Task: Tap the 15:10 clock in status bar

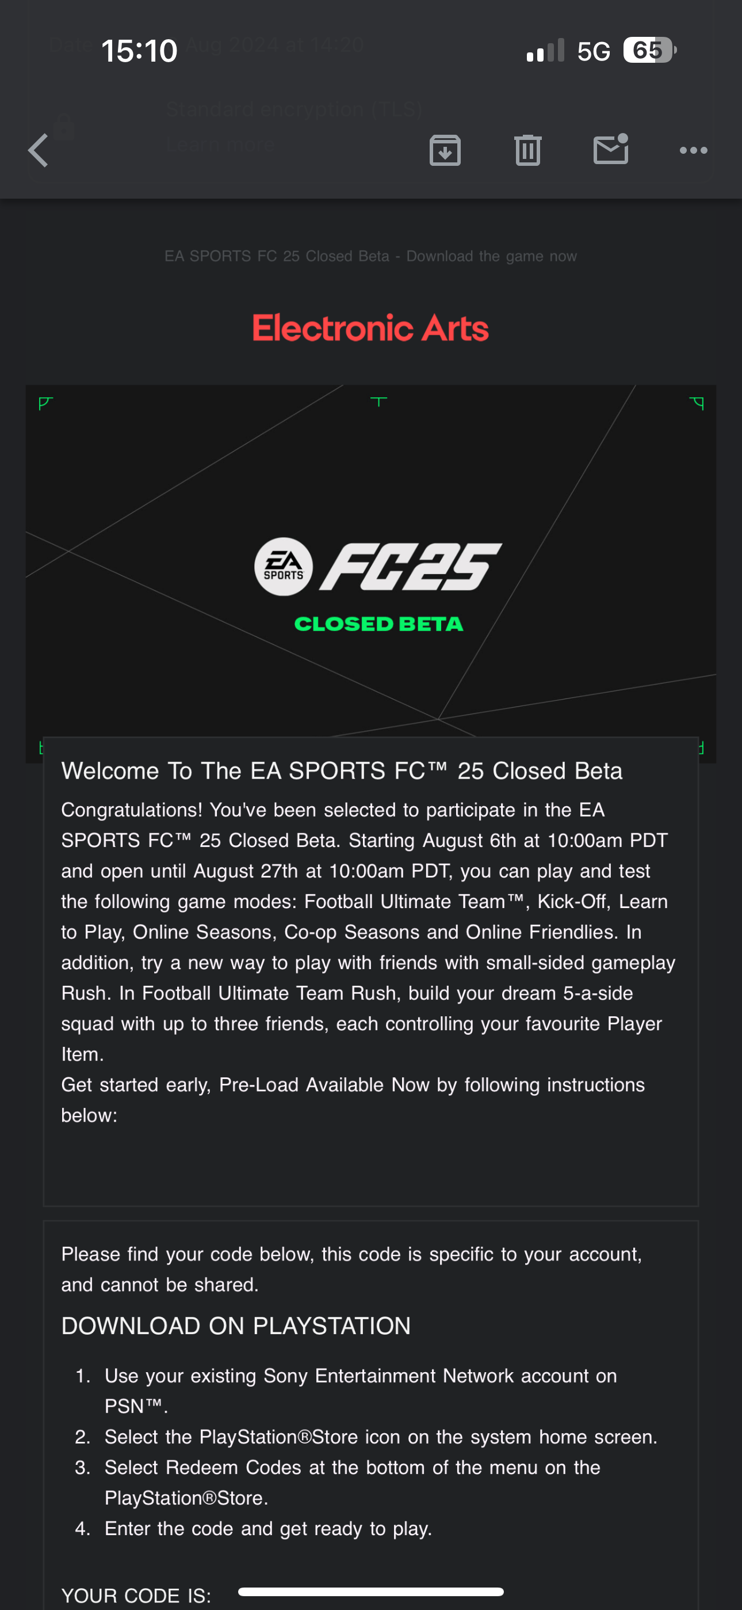Action: [x=139, y=51]
